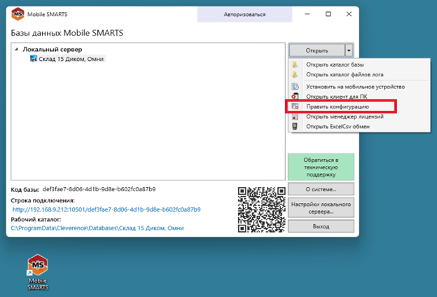Viewport: 437px width, 297px height.
Task: Click the Открыть ExcelCsv обмен icon
Action: [295, 127]
